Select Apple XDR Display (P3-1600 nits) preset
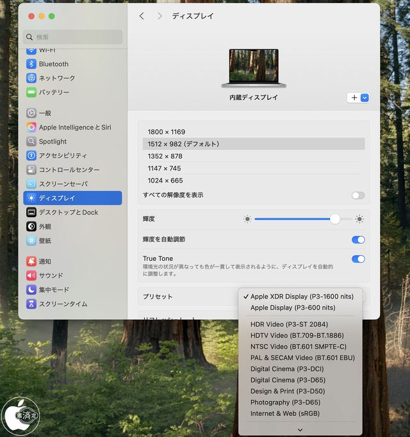This screenshot has height=437, width=410. 300,297
